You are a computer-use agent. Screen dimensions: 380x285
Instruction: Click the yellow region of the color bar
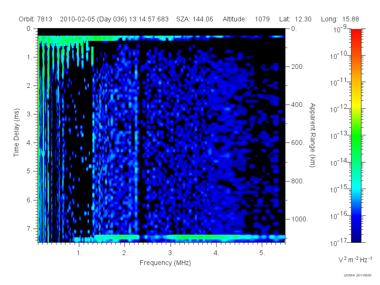[x=356, y=104]
